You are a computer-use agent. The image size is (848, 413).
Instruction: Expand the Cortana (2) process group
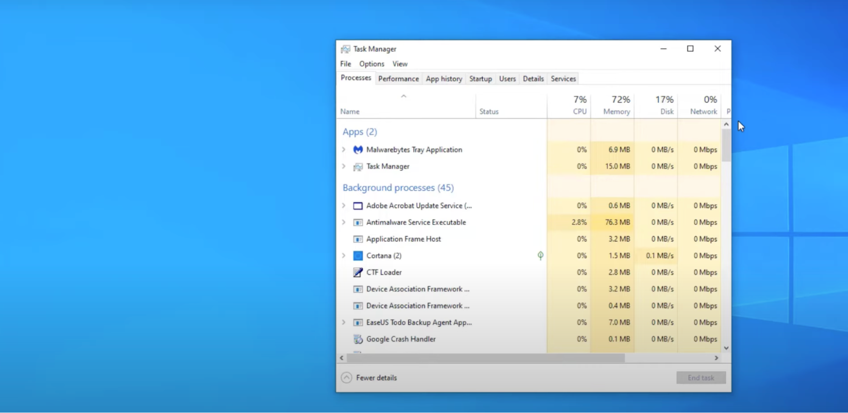[344, 256]
